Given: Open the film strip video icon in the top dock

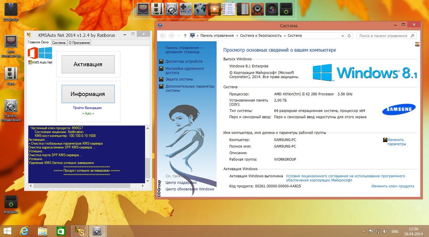Looking at the screenshot, I should click(214, 9).
